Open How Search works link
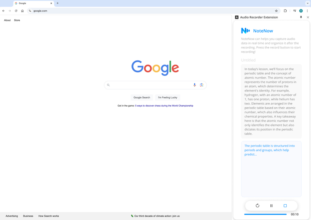This screenshot has height=220, width=311. point(49,216)
